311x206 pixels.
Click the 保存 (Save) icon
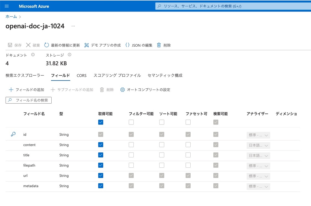click(10, 45)
